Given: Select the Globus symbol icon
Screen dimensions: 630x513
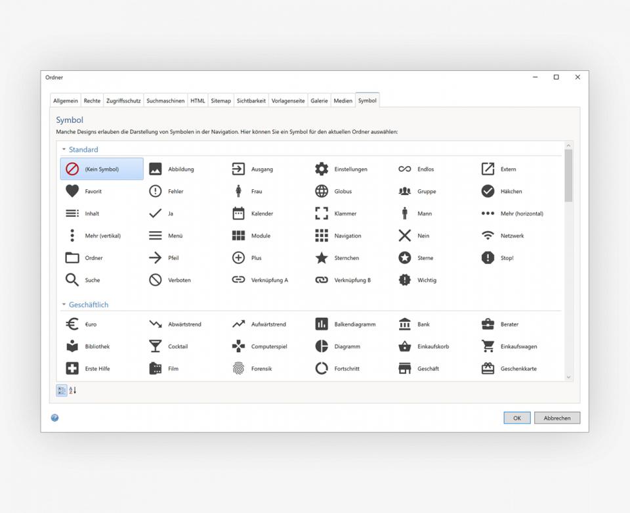Looking at the screenshot, I should click(x=322, y=191).
